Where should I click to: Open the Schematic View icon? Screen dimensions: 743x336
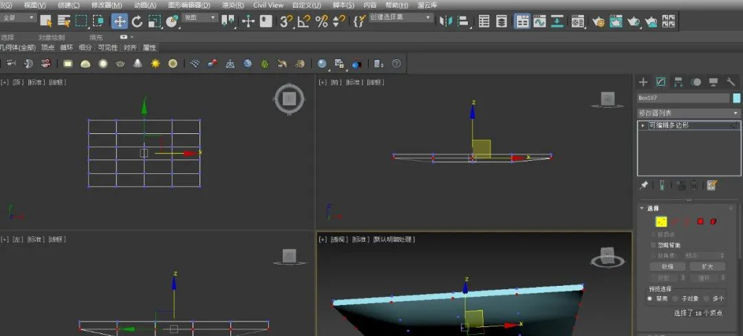(x=557, y=21)
